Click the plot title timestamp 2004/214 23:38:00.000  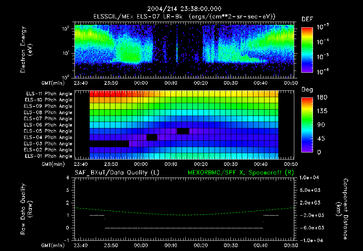click(184, 9)
